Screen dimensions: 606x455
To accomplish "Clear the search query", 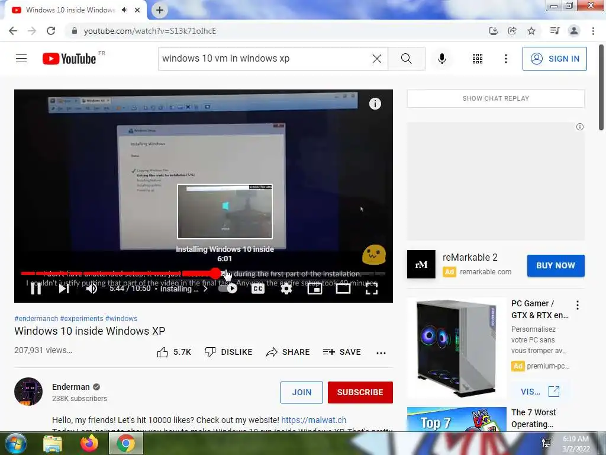I will coord(377,59).
